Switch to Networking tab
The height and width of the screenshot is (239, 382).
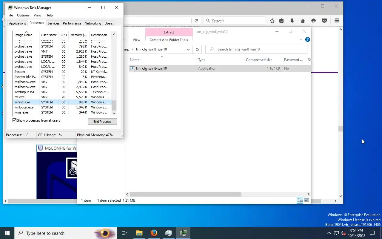coord(93,23)
